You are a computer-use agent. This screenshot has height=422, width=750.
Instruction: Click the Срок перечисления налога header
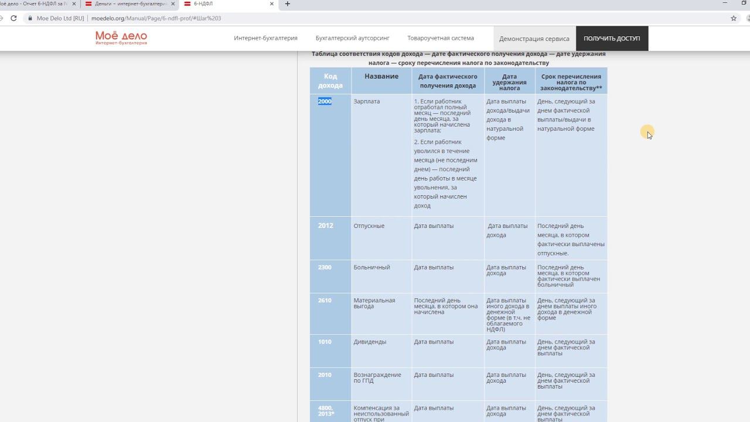pyautogui.click(x=571, y=82)
